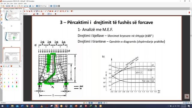Screen dimensions: 192x108
Task: Go to the previous page button
Action: point(92,103)
